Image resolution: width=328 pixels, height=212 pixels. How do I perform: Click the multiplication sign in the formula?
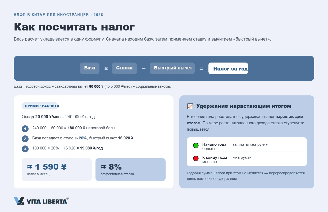pyautogui.click(x=106, y=69)
